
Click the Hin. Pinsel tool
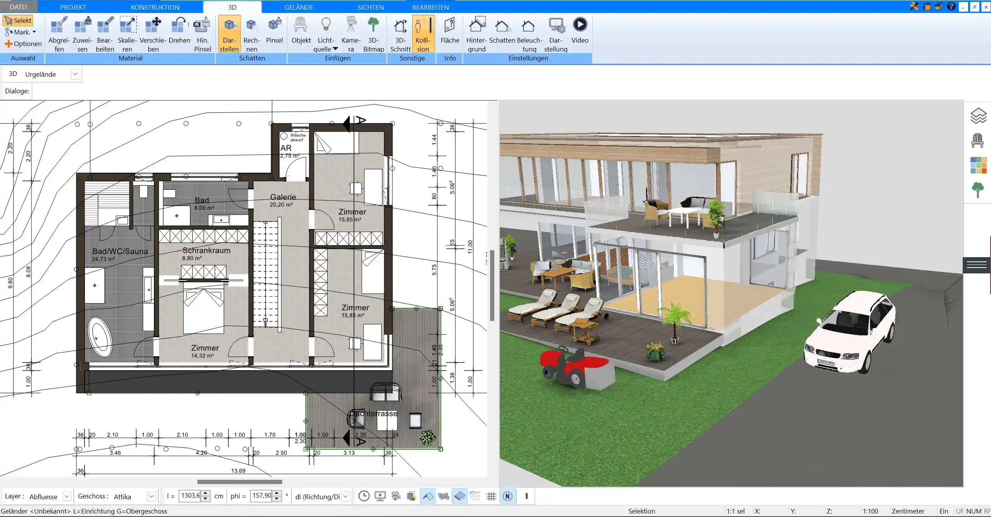[x=202, y=34]
